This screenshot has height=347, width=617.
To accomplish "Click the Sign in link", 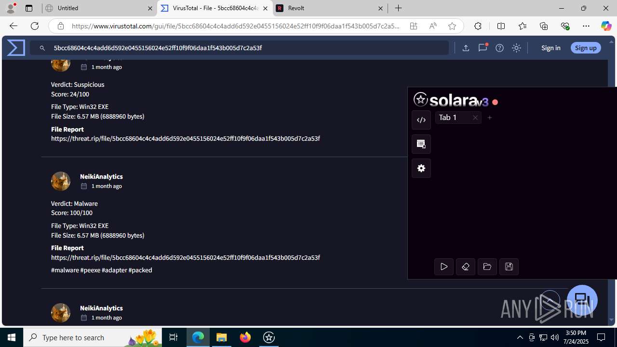I will 550,48.
